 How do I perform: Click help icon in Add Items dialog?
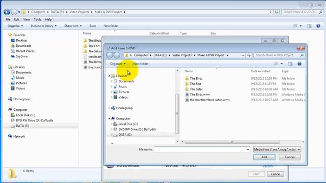[x=300, y=64]
